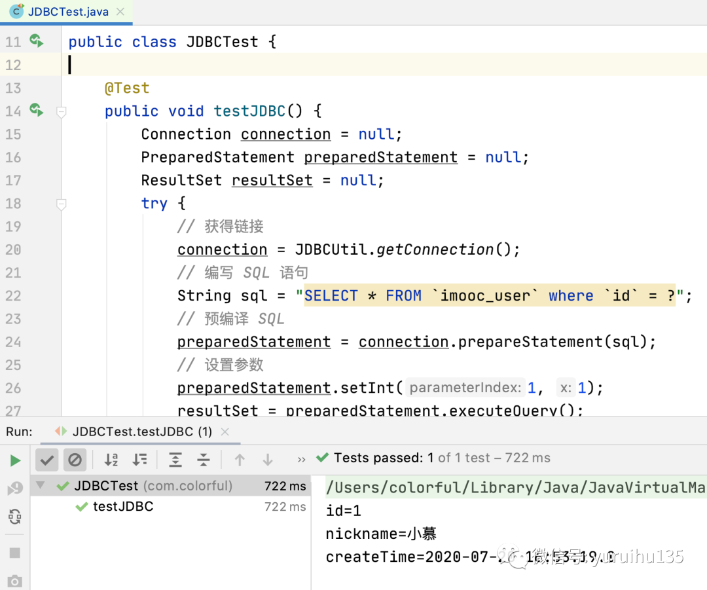Rerun tests with the green play button
The width and height of the screenshot is (707, 590).
click(x=15, y=460)
